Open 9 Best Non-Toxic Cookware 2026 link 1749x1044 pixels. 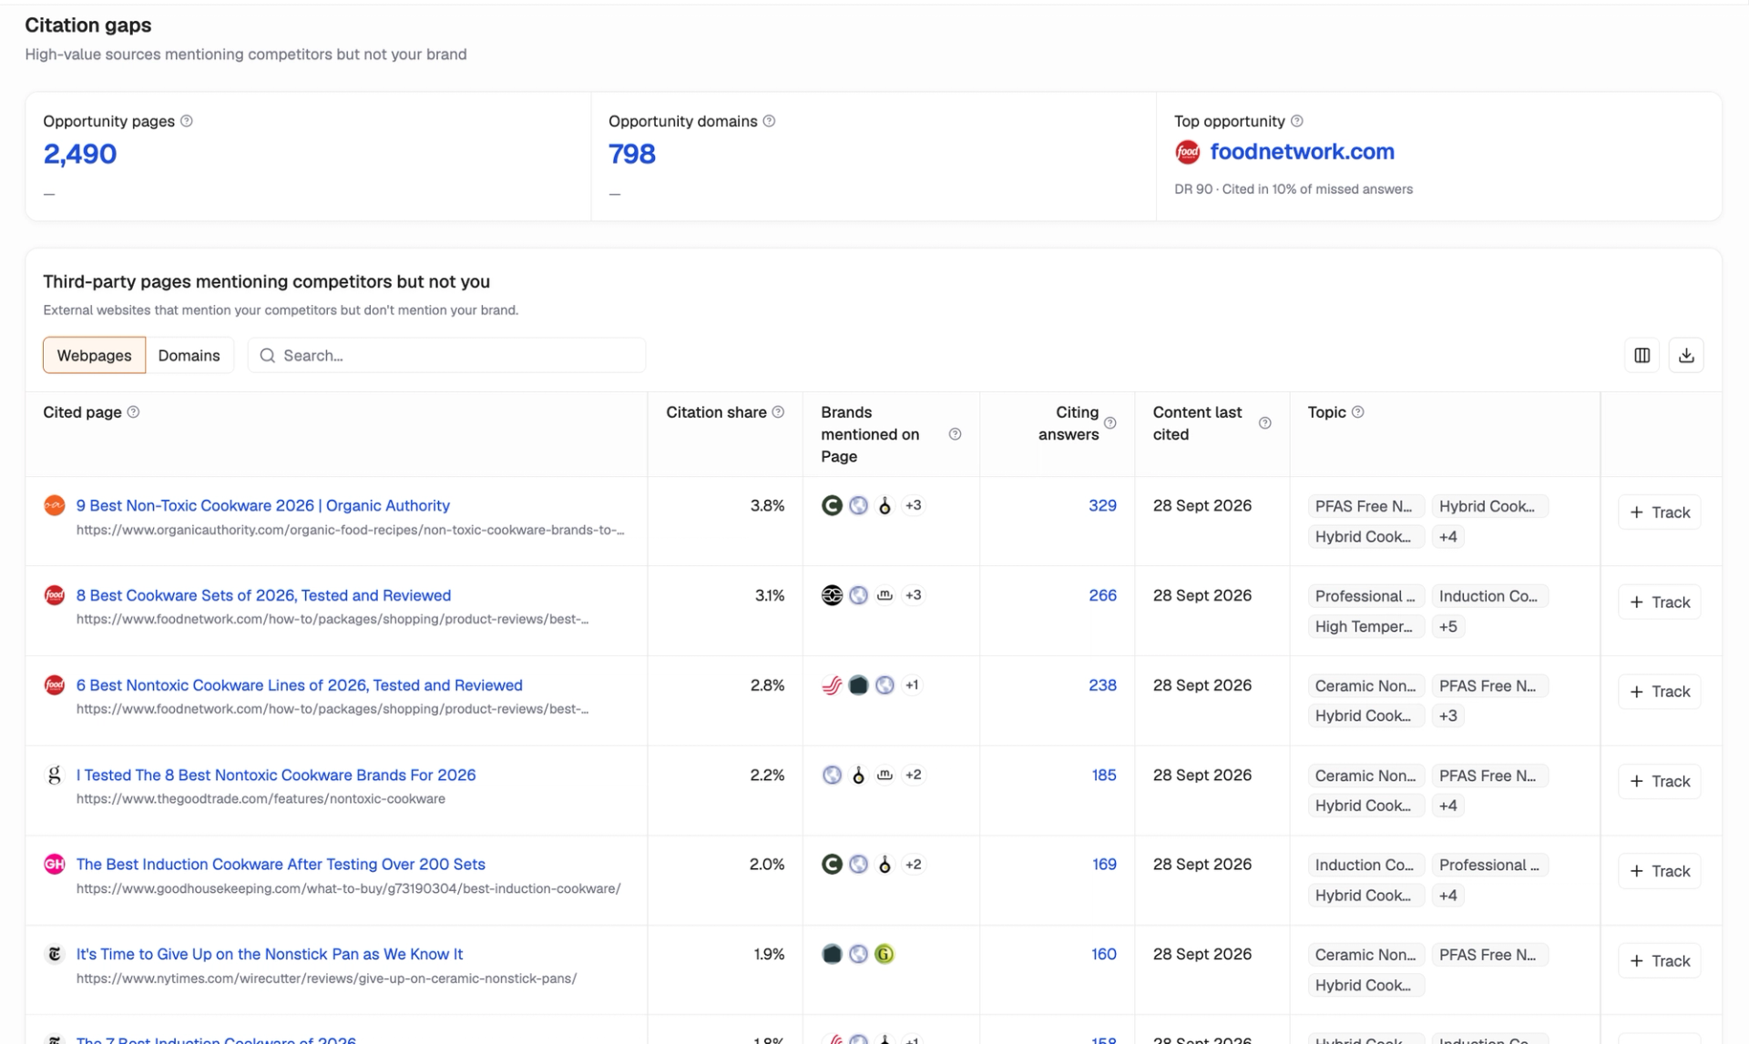click(263, 505)
